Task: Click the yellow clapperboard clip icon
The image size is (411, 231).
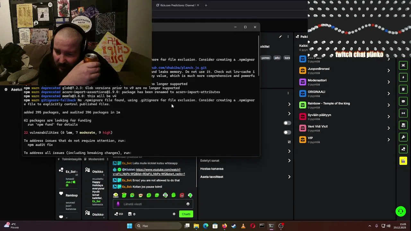Action: click(403, 161)
